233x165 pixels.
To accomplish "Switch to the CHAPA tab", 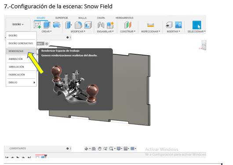I will pyautogui.click(x=101, y=18).
